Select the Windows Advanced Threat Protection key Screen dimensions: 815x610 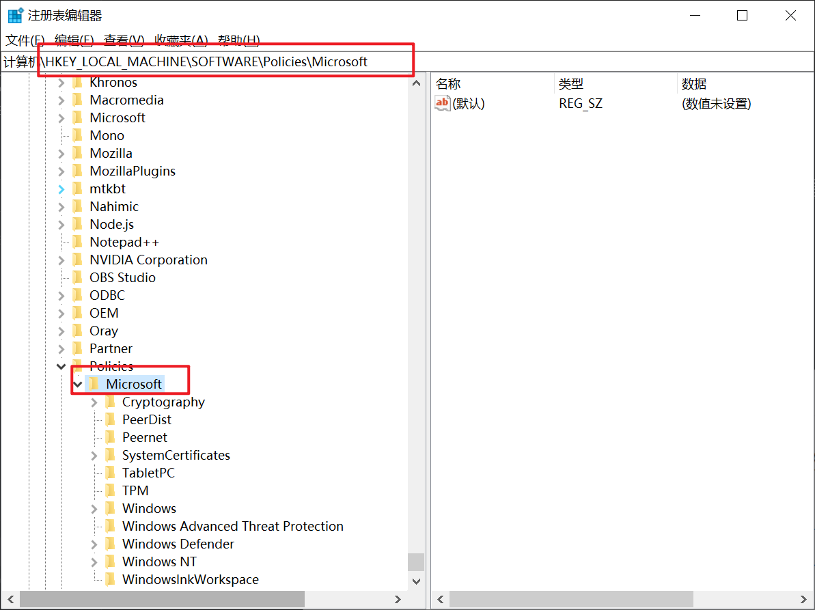[x=233, y=527]
